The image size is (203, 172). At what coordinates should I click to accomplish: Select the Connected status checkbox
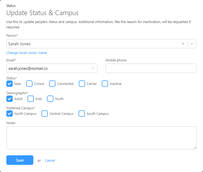tap(52, 84)
